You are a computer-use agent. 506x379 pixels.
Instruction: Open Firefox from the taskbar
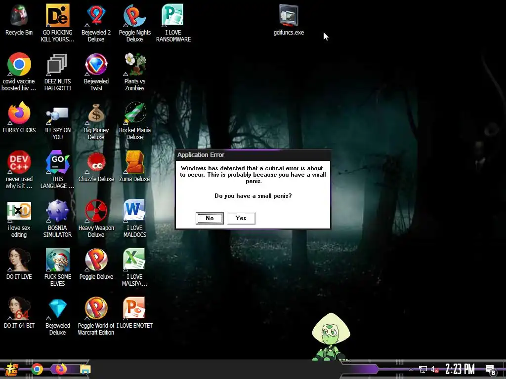(x=60, y=369)
